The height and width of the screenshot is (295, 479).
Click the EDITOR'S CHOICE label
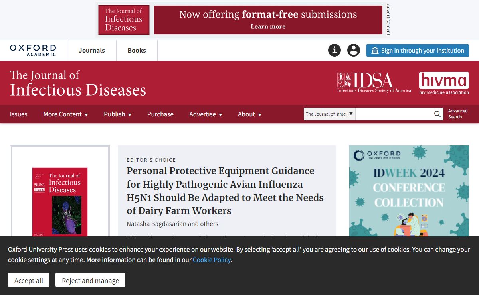[x=151, y=160]
